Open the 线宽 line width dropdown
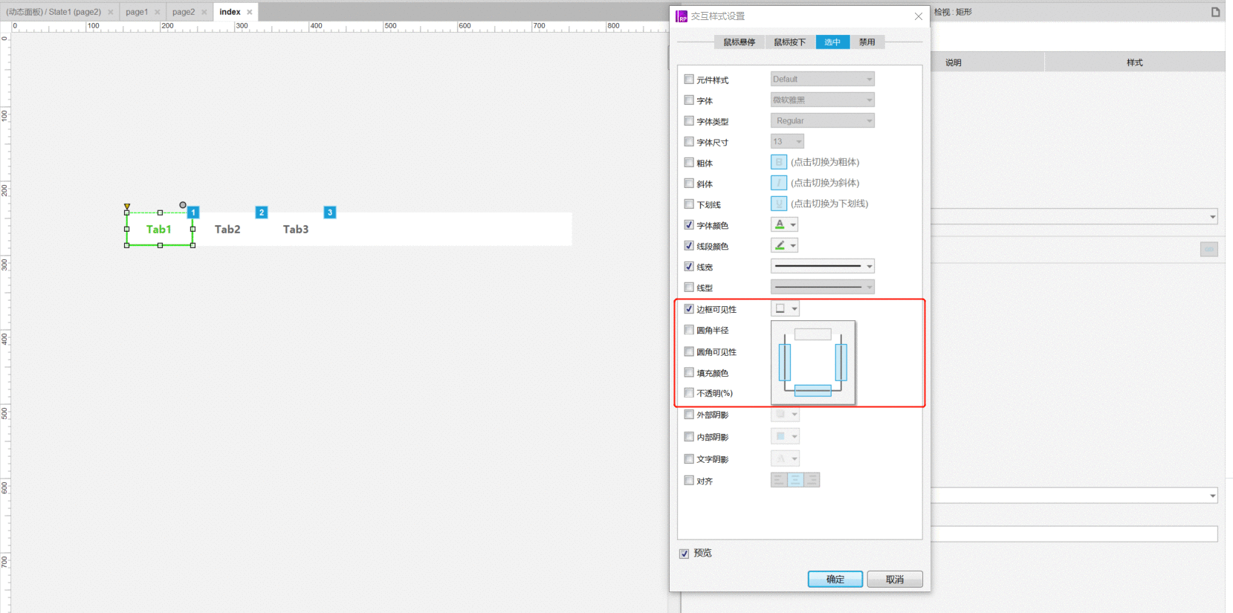 [x=823, y=266]
